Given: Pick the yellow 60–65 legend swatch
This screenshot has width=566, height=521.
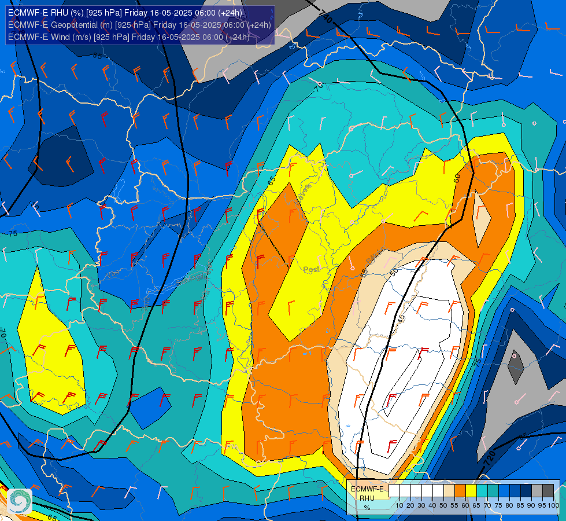Looking at the screenshot, I should click(471, 490).
